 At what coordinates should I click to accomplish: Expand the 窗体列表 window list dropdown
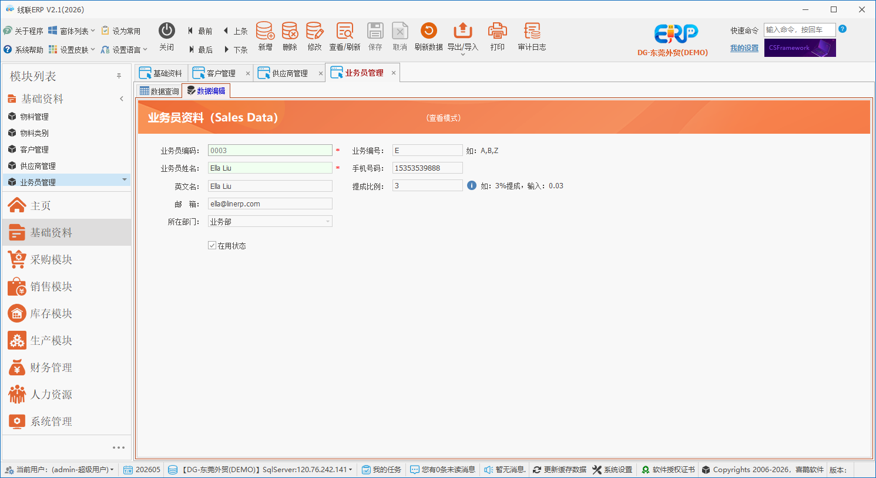click(x=72, y=31)
